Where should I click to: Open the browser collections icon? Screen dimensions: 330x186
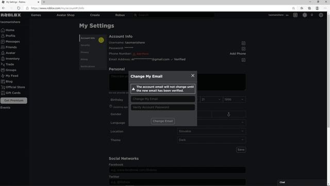309,8
